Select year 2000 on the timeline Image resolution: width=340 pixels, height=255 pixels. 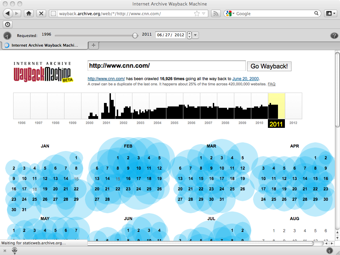click(89, 123)
